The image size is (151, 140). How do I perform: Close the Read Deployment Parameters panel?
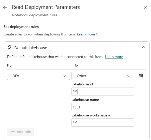coord(146,7)
